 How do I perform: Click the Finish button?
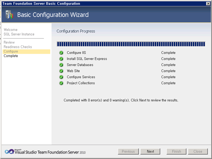click(x=176, y=151)
